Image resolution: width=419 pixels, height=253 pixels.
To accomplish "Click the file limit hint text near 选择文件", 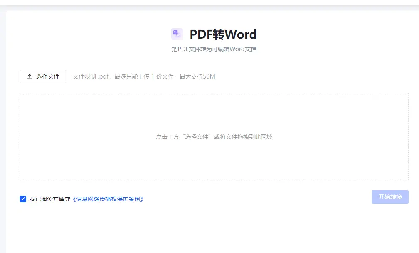I will tap(144, 76).
